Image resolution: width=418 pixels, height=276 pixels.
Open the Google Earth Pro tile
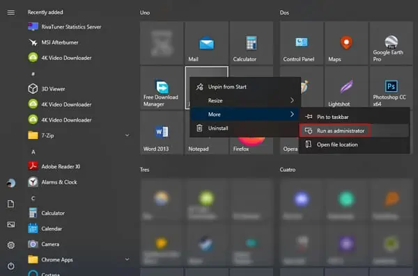click(391, 43)
